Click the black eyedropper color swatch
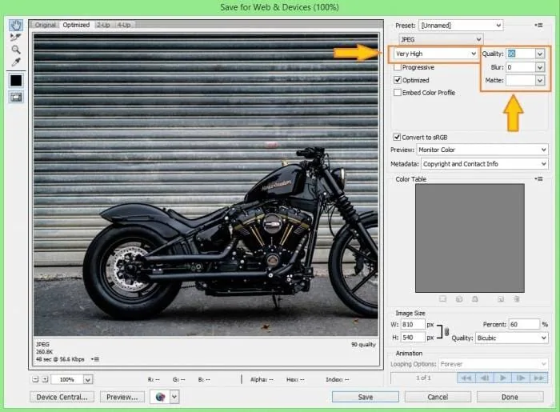The height and width of the screenshot is (412, 560). [16, 81]
